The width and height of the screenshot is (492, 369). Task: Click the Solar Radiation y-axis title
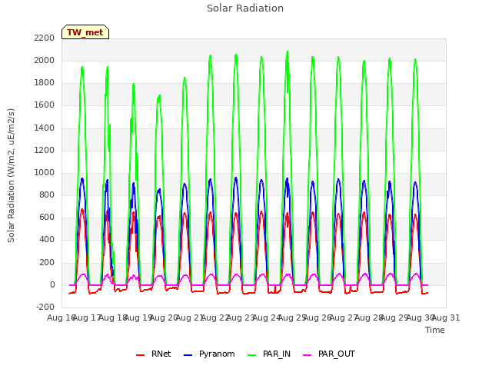11,175
